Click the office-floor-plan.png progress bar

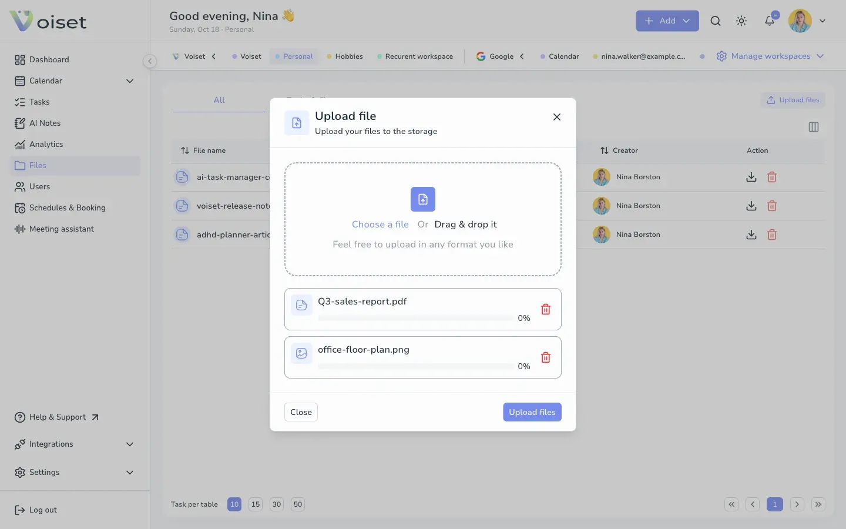(416, 366)
